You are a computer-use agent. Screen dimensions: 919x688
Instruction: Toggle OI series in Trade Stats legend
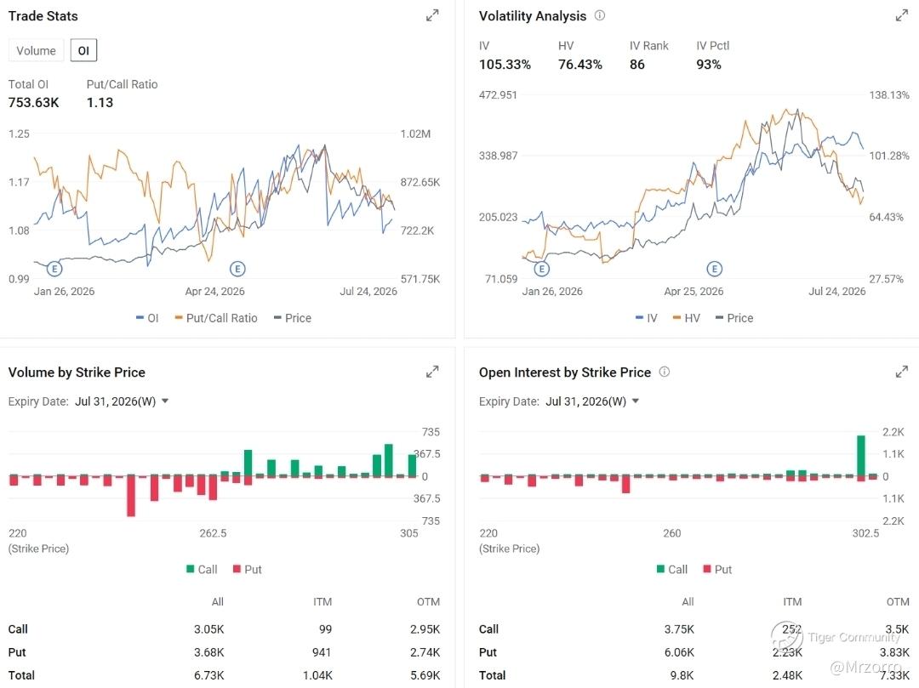pyautogui.click(x=147, y=318)
